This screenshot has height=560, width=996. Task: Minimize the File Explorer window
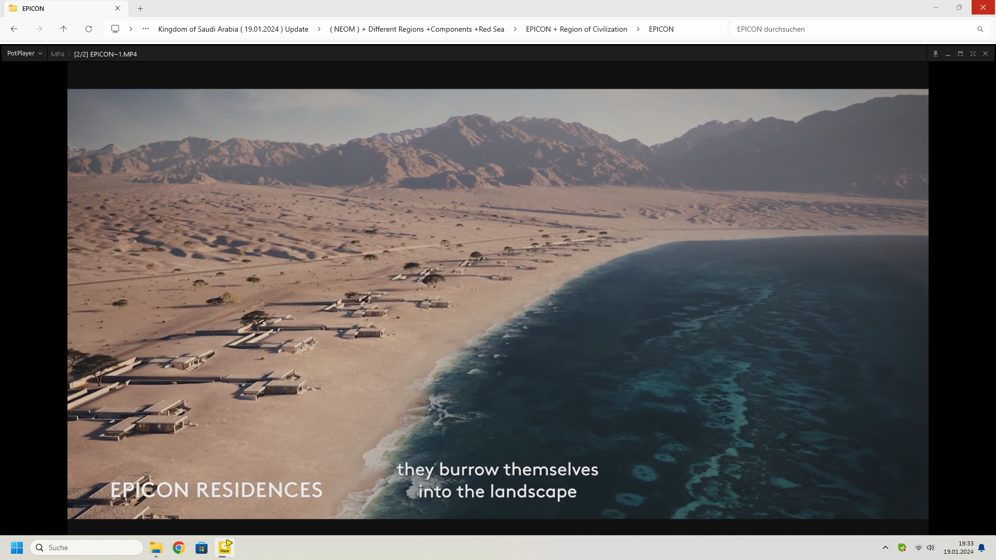point(936,7)
